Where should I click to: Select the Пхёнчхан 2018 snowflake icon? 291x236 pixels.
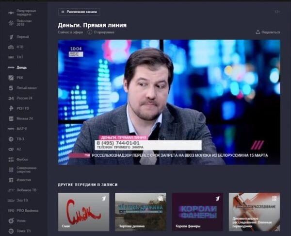pos(11,23)
